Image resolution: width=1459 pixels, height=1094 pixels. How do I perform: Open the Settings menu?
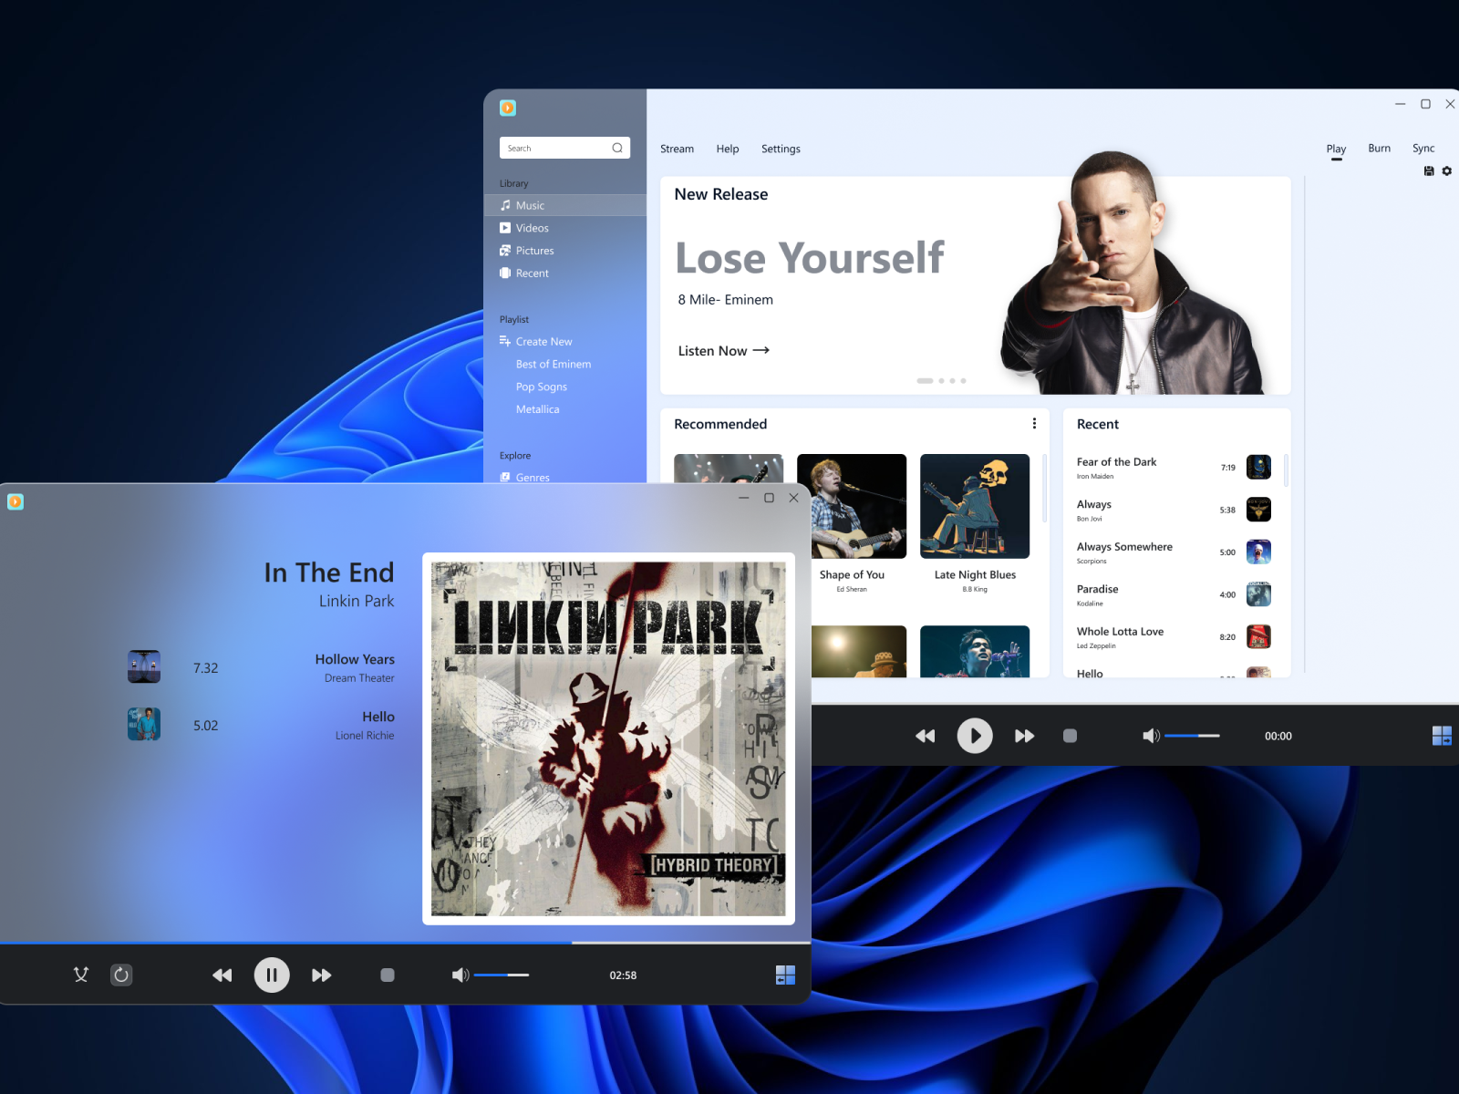click(781, 149)
